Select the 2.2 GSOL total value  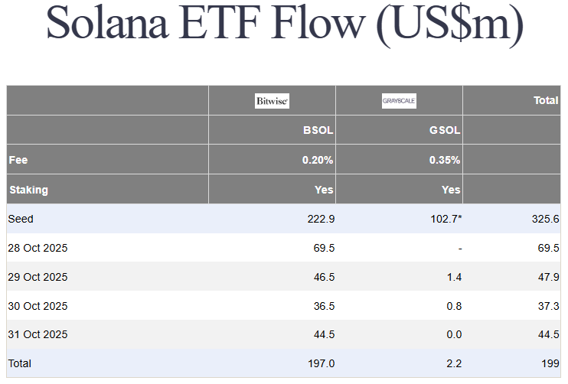[454, 363]
